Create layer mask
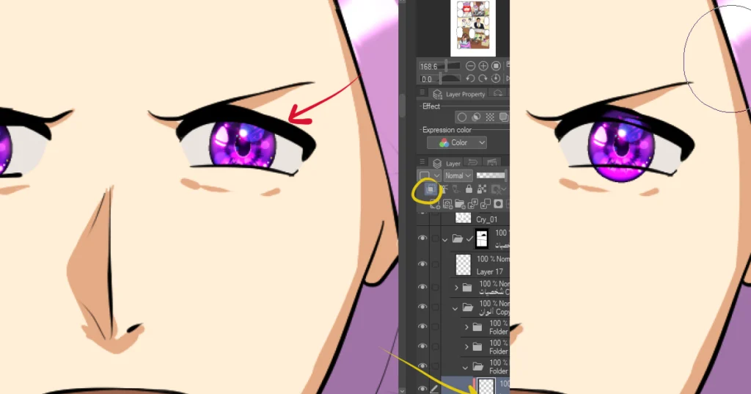This screenshot has height=394, width=751. (499, 204)
